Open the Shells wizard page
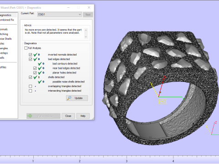Viewport: 219px width, 164px height. click(2, 58)
